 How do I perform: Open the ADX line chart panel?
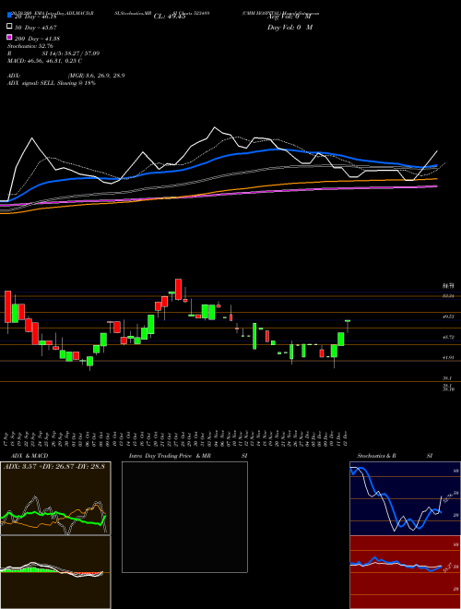tap(55, 498)
